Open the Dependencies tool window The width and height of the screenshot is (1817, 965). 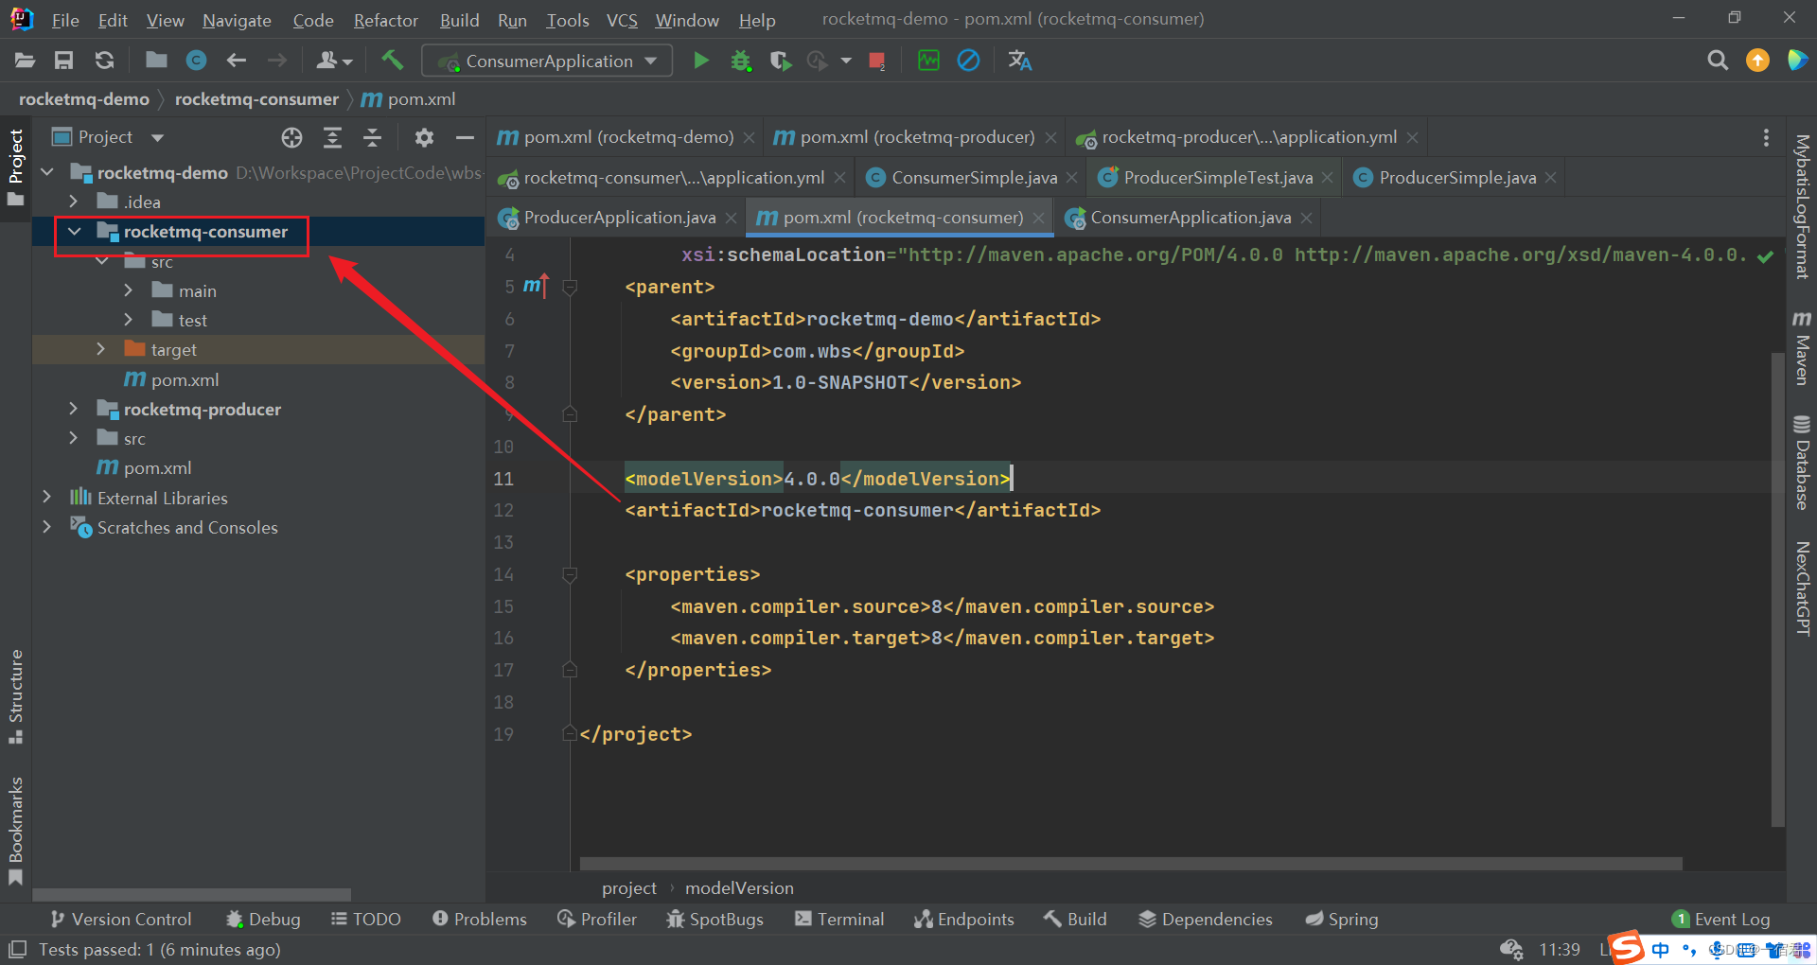pos(1206,919)
